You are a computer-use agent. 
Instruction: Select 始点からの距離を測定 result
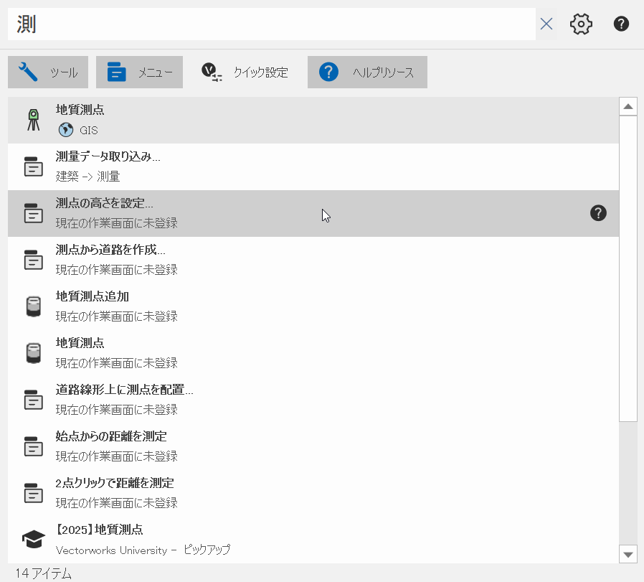tap(313, 446)
